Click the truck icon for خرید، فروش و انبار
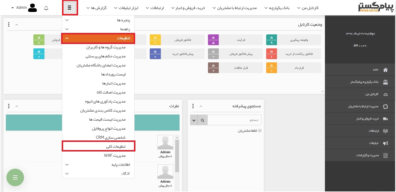This screenshot has width=396, height=192. (x=385, y=119)
